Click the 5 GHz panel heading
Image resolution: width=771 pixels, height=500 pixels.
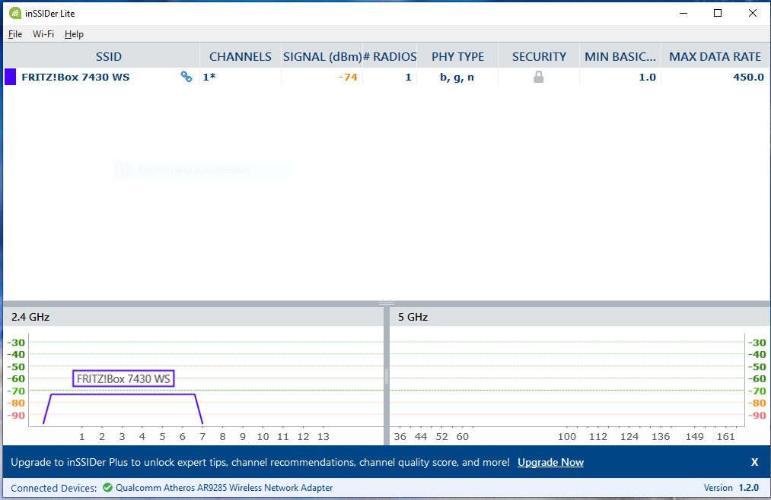pos(413,317)
